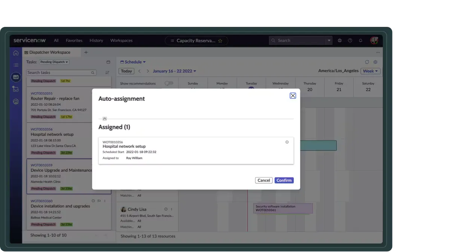Open the notifications bell
The height and width of the screenshot is (252, 449).
point(361,40)
